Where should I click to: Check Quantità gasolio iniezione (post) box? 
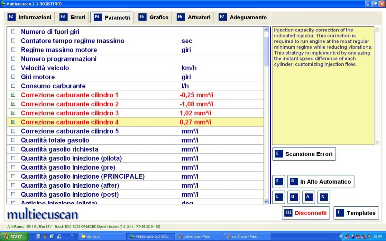[x=13, y=194]
